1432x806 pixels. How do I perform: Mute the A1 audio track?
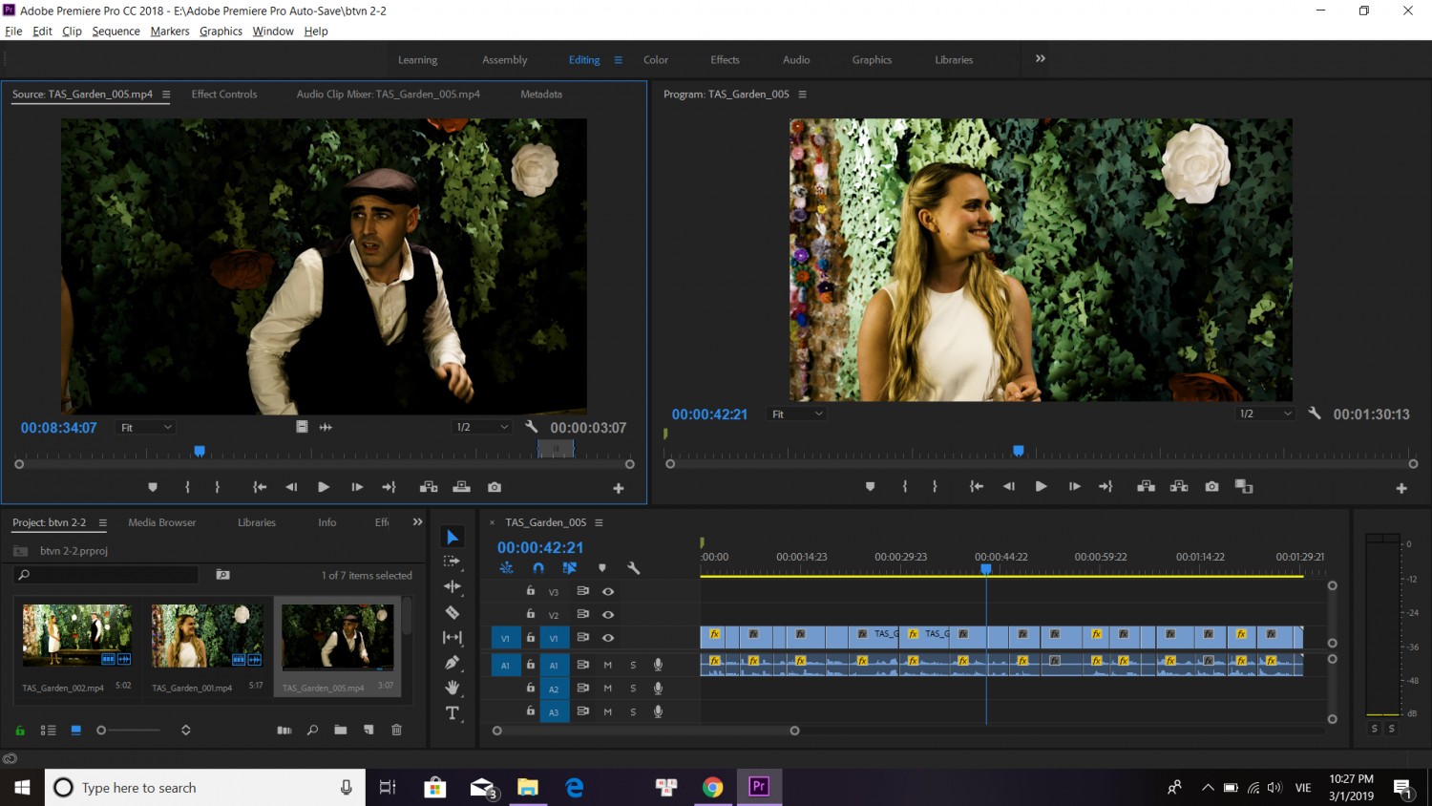608,665
